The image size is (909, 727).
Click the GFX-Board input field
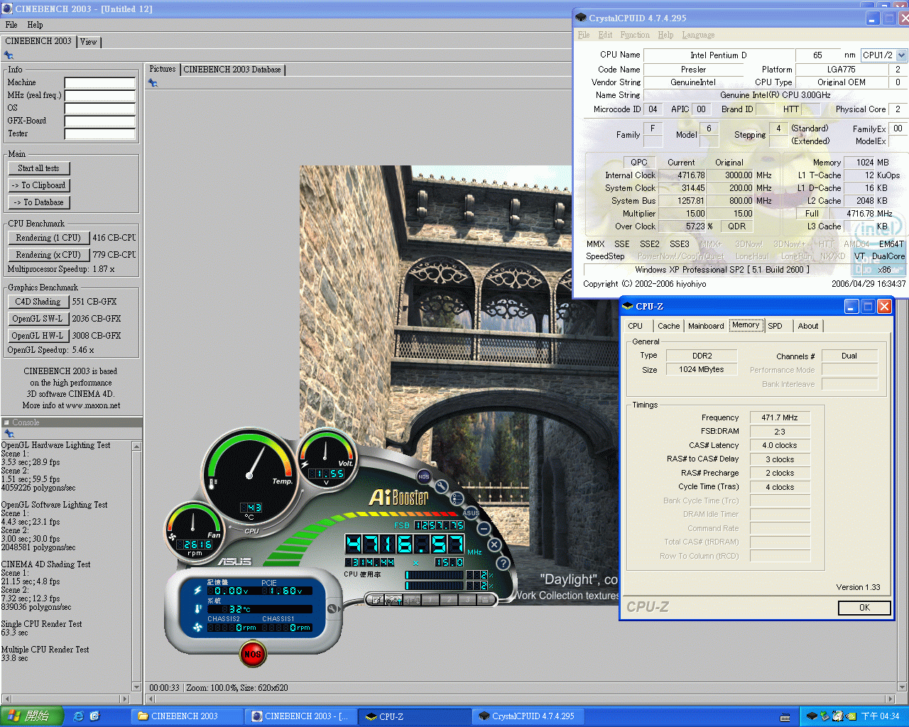click(x=100, y=121)
